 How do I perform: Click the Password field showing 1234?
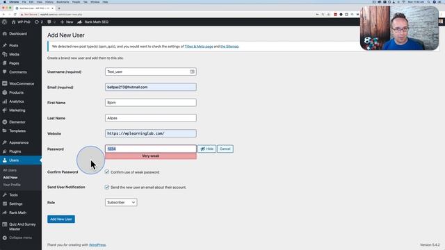(151, 149)
